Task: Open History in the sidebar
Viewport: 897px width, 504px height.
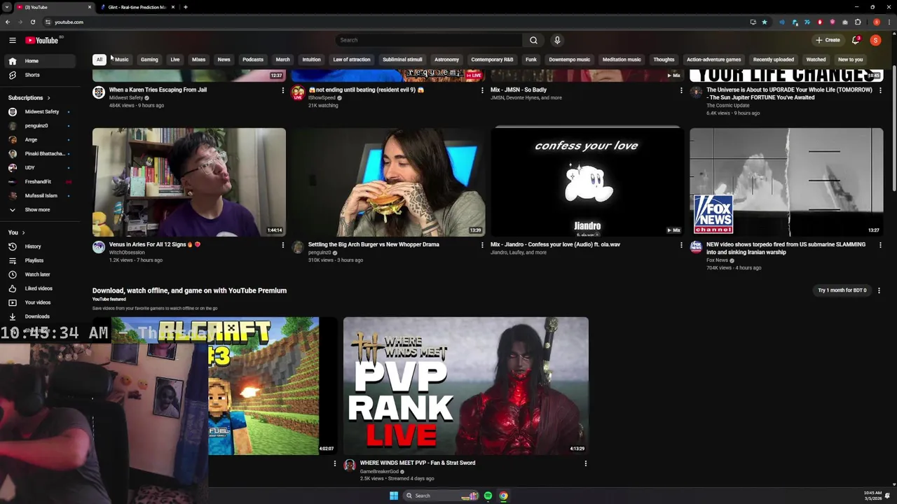Action: 33,246
